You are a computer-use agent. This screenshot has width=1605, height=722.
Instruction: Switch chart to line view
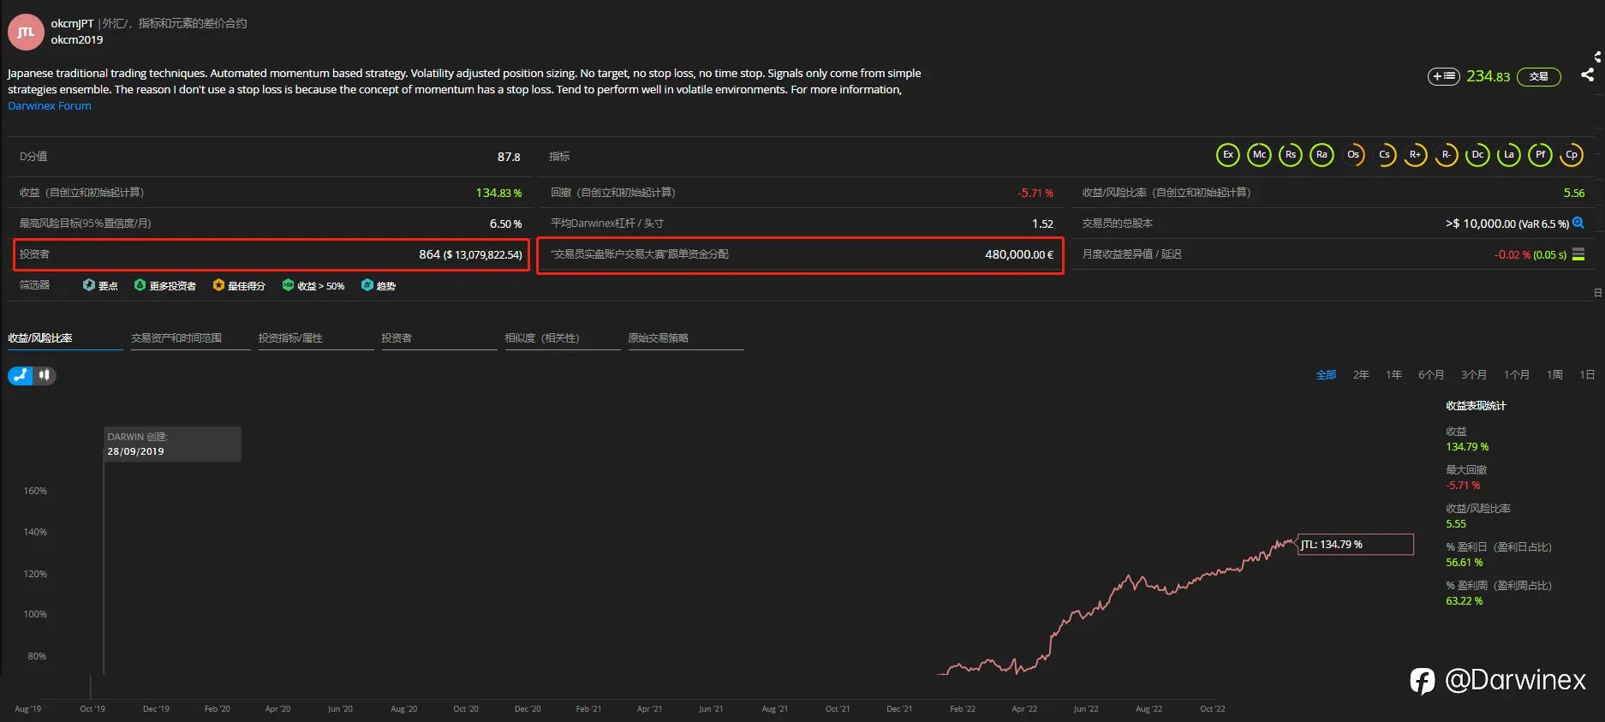(21, 375)
